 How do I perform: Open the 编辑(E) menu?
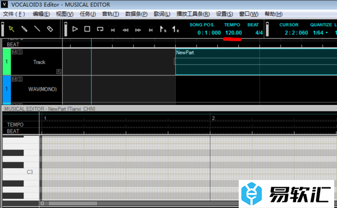pyautogui.click(x=41, y=14)
